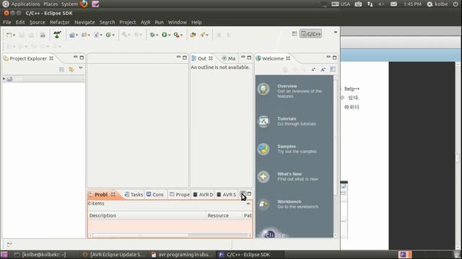Click the New Class toolbar icon
The height and width of the screenshot is (259, 462).
[108, 35]
